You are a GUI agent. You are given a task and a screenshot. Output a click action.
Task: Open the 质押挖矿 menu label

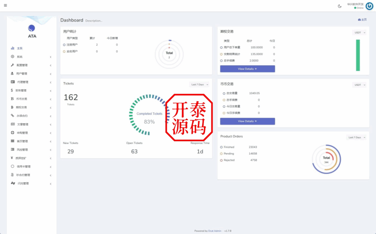pos(21,158)
